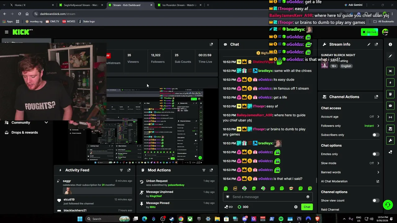Select the Stream - Kick Dashboard tab
The width and height of the screenshot is (397, 223).
(130, 5)
